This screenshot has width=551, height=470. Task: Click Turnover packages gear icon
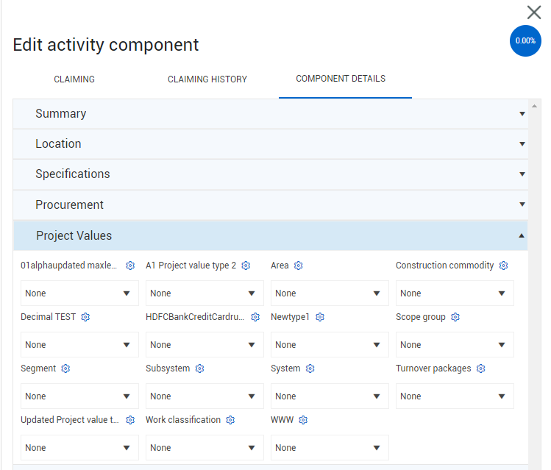481,368
